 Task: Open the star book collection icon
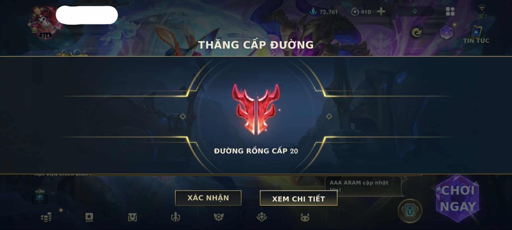(89, 217)
